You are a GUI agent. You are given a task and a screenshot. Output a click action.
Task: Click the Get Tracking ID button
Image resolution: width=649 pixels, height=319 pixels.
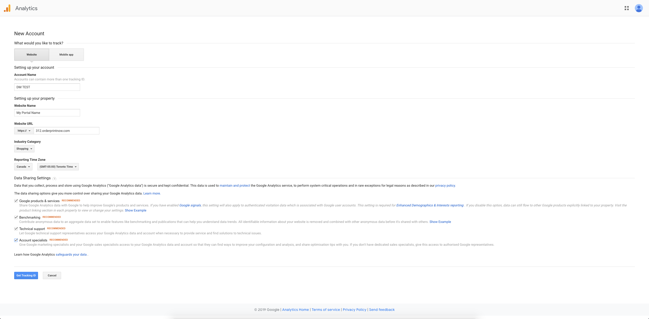(26, 276)
